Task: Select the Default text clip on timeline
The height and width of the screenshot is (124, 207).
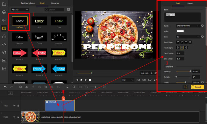Action: (x=60, y=106)
